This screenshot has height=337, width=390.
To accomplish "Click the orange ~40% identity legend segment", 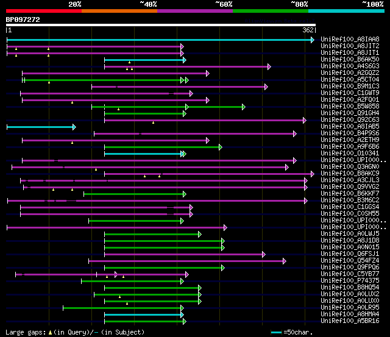I will [x=119, y=11].
